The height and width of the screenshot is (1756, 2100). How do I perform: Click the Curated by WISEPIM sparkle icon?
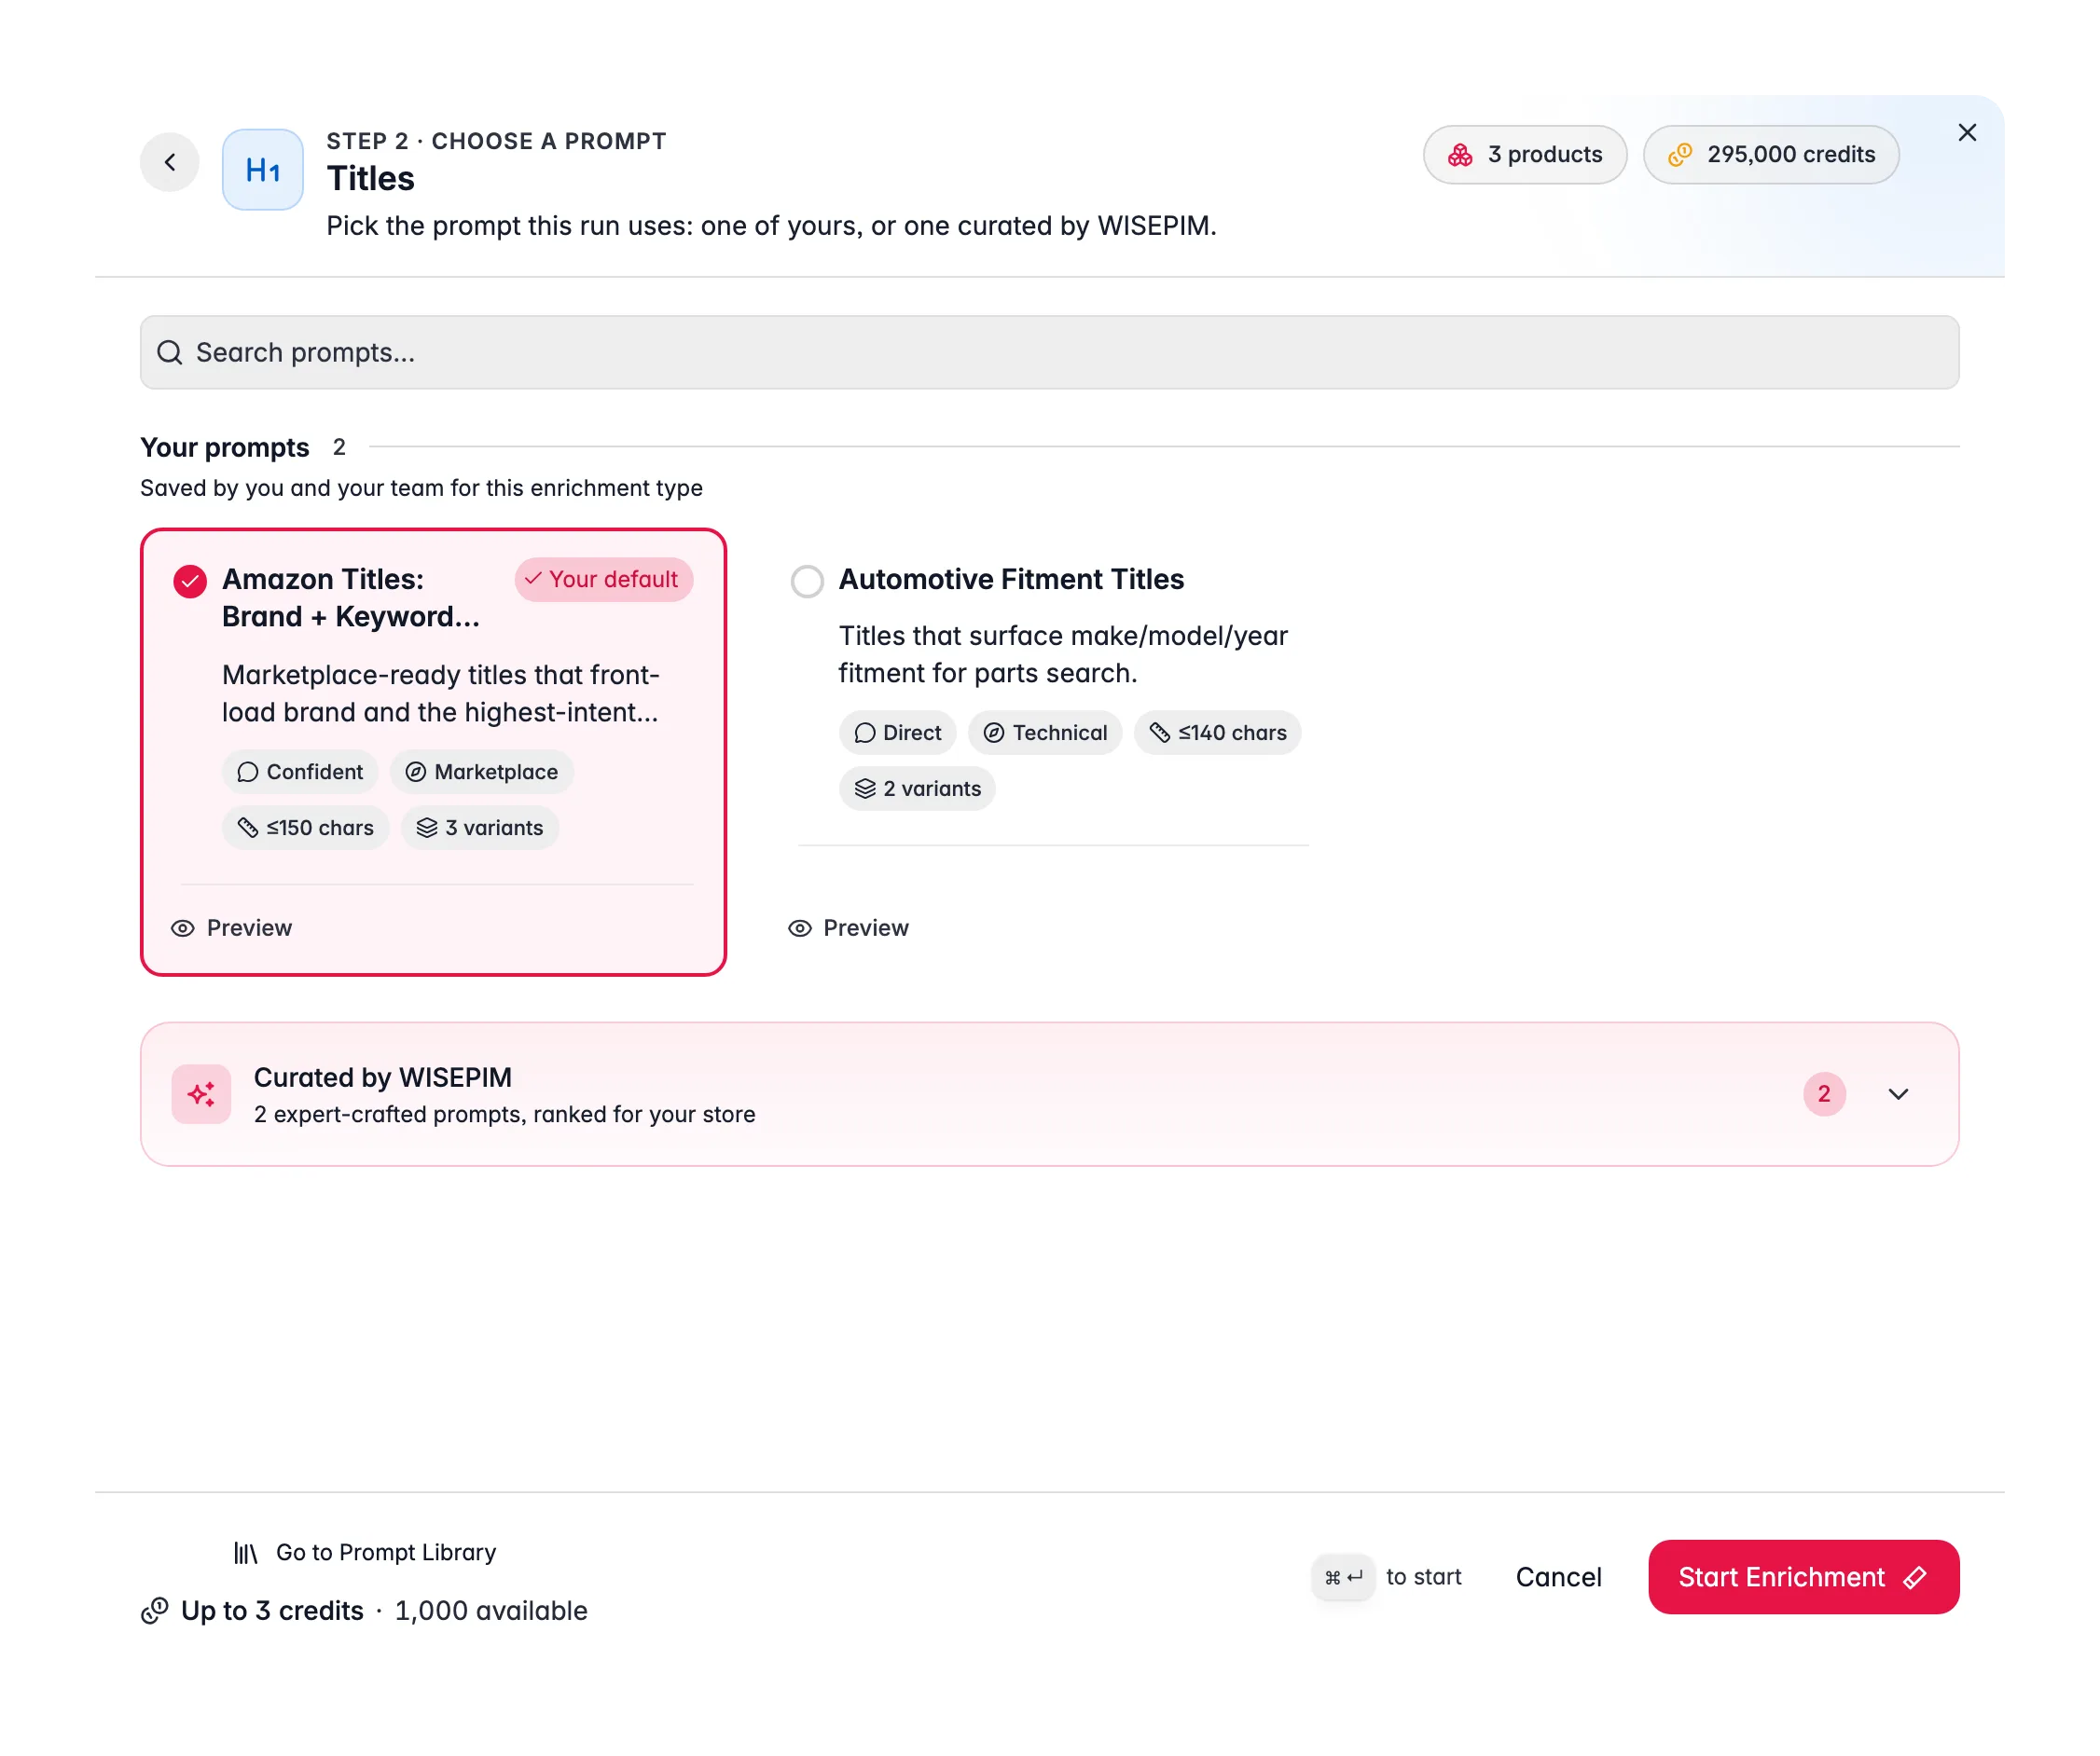[x=202, y=1094]
